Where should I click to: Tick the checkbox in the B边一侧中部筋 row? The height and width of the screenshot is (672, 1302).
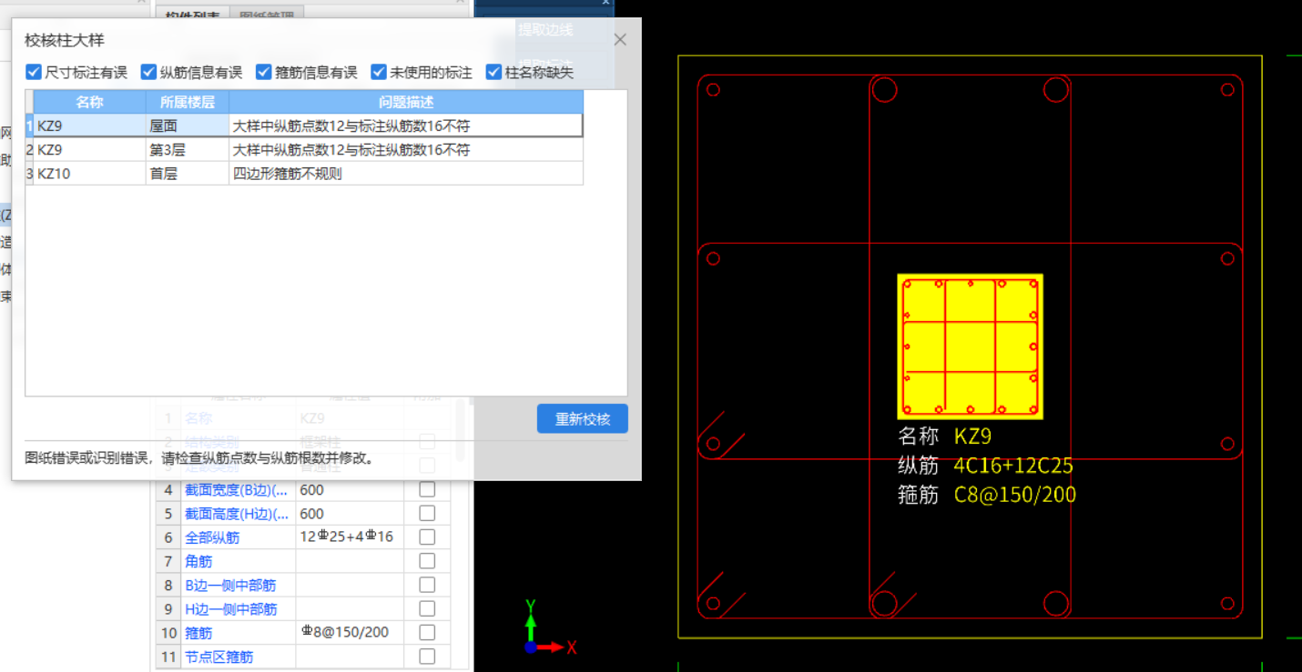(x=427, y=585)
